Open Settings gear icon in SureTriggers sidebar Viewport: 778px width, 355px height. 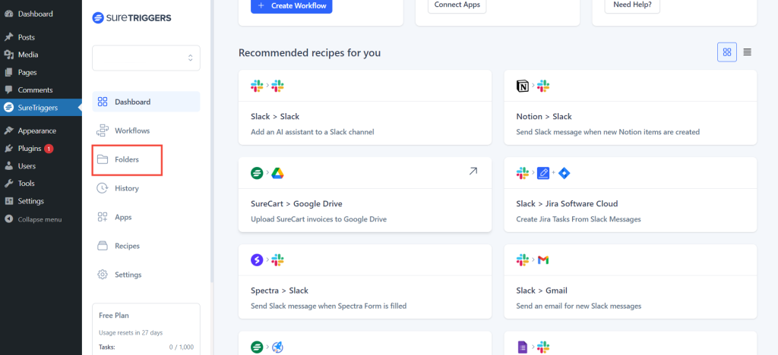click(103, 275)
